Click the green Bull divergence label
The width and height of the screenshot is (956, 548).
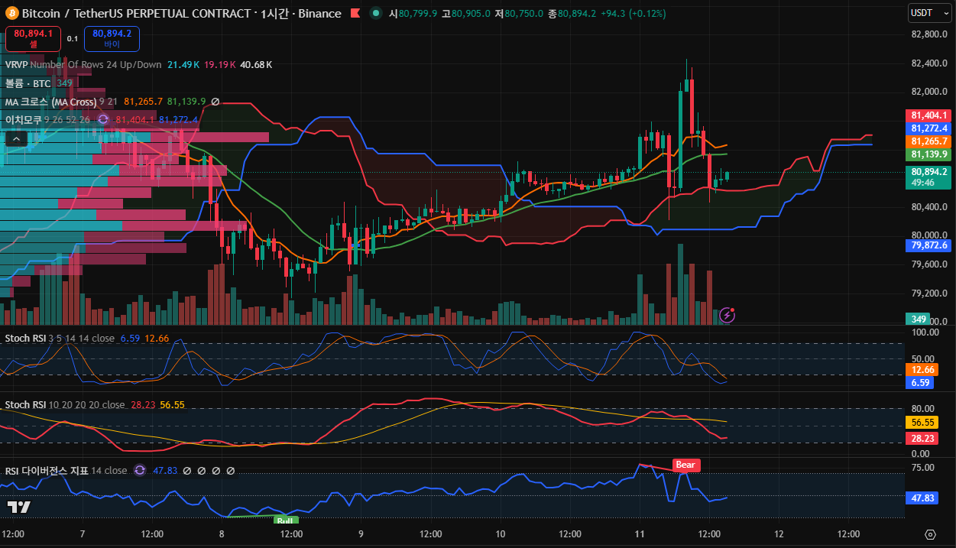coord(286,520)
